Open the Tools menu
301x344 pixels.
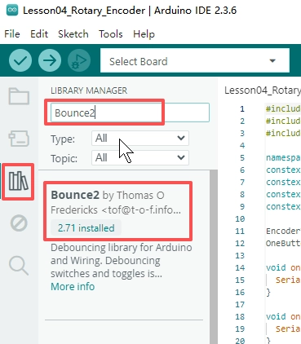[x=111, y=34]
